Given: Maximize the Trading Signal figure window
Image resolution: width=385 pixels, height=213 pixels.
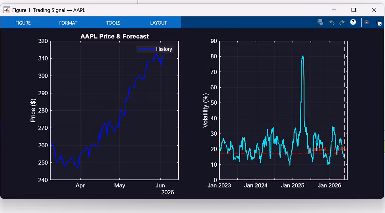Looking at the screenshot, I should 354,10.
